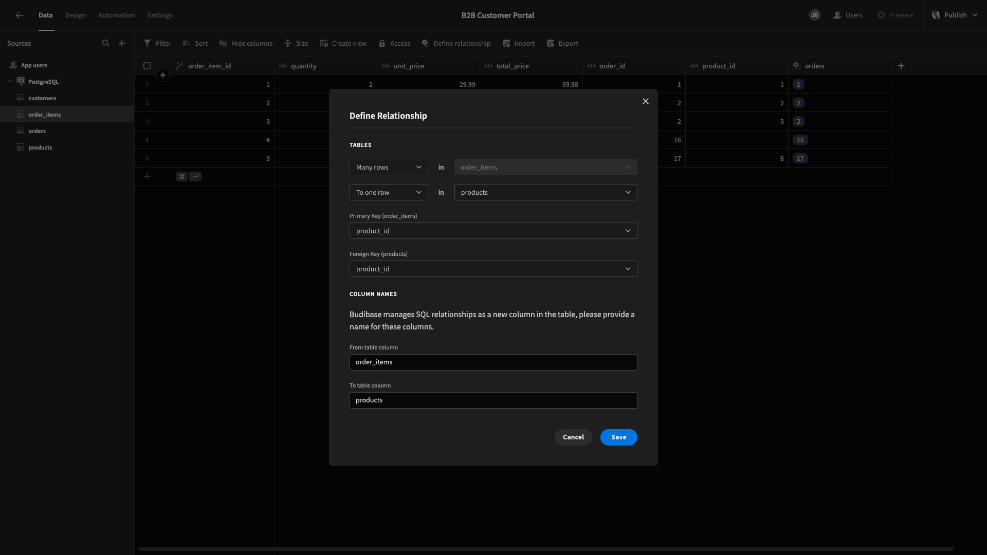
Task: Open the To one row dropdown
Action: click(x=389, y=192)
